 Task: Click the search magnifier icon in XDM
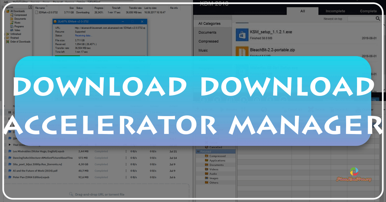point(378,19)
